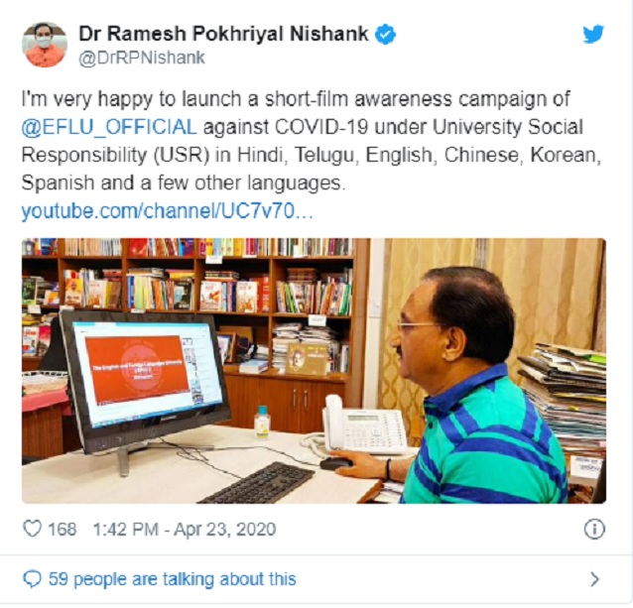Expand conversation with right chevron arrow
This screenshot has height=608, width=633.
tap(594, 579)
